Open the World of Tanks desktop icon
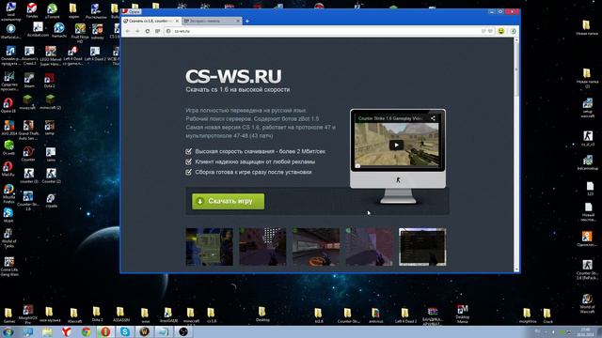602x338 pixels. [8, 238]
